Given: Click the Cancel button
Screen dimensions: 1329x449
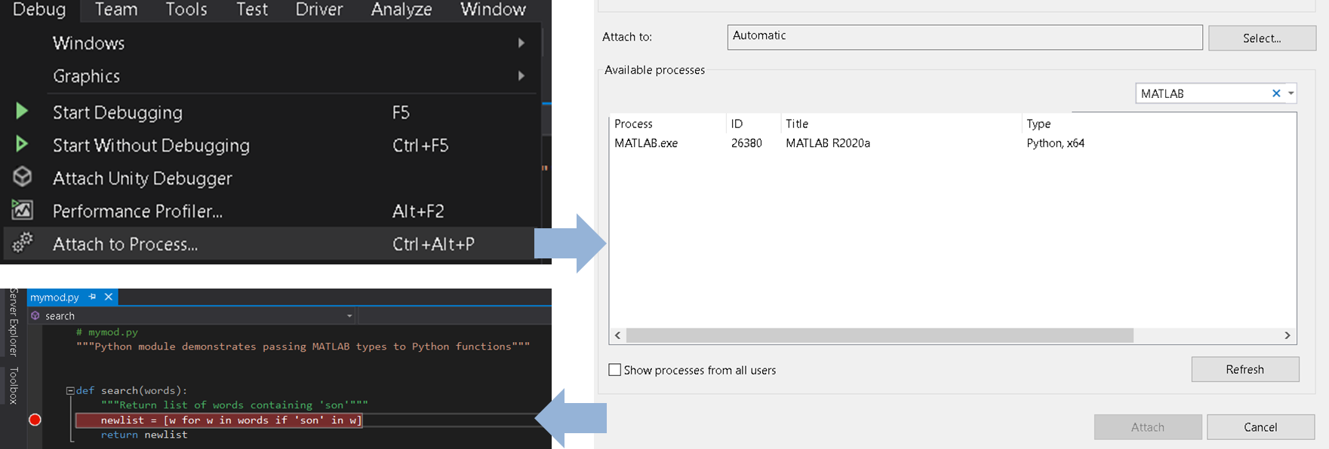Looking at the screenshot, I should (1260, 427).
